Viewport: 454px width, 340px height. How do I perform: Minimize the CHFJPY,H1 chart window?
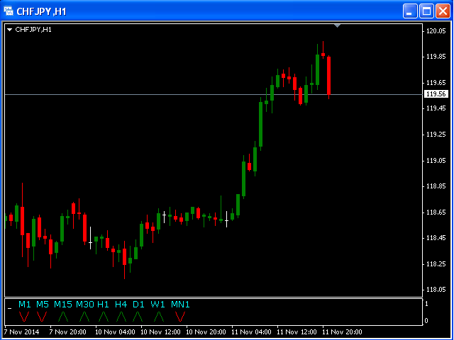click(410, 11)
